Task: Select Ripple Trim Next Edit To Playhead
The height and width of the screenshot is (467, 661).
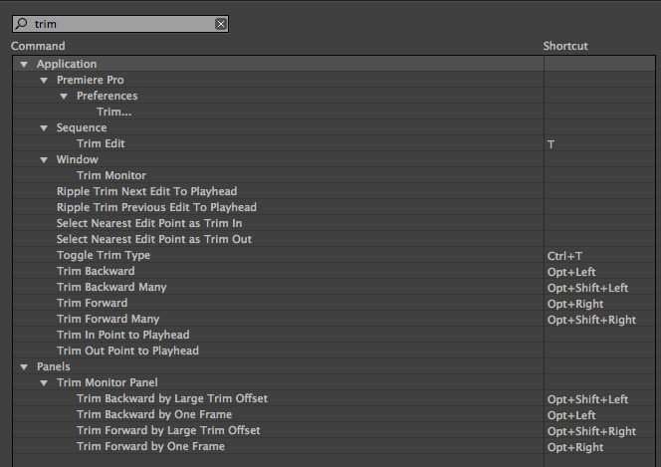Action: pyautogui.click(x=146, y=191)
